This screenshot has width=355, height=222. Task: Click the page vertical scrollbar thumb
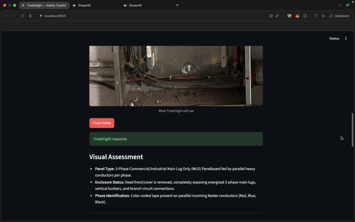(x=352, y=130)
